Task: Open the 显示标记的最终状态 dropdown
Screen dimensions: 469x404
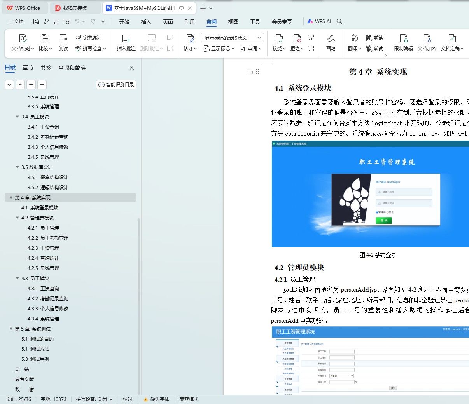Action: [x=233, y=38]
